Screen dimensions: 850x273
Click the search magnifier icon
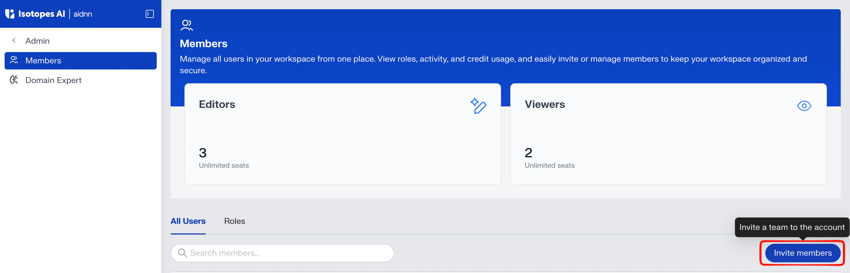182,253
